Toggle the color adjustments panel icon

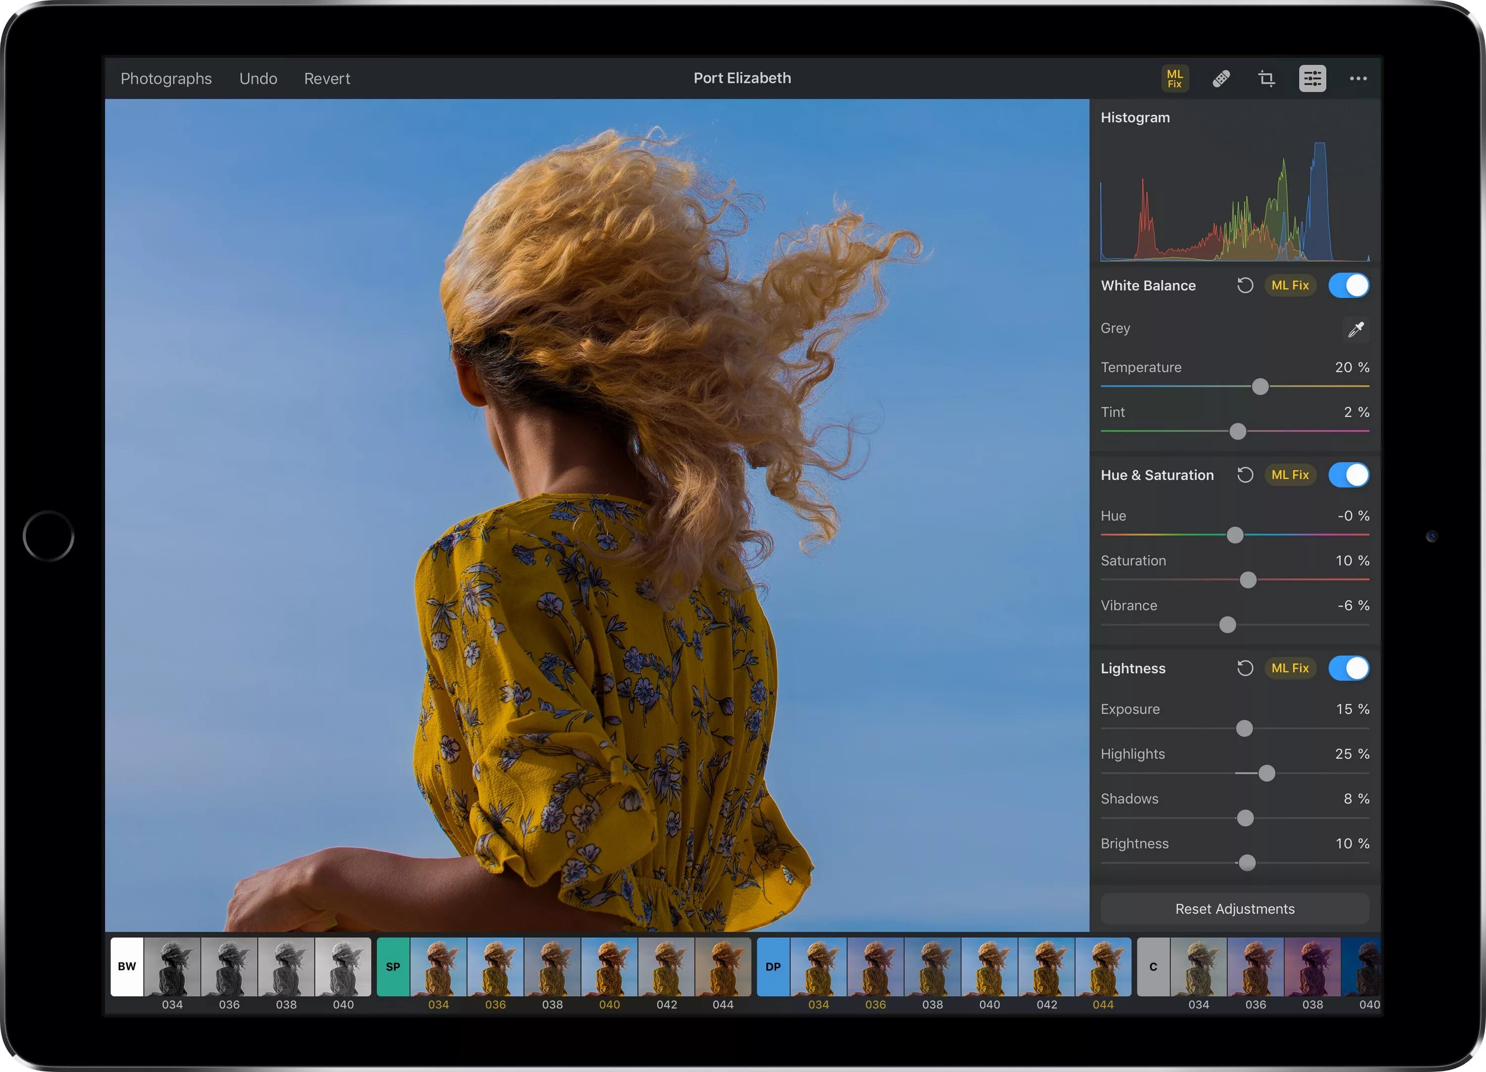click(x=1312, y=79)
